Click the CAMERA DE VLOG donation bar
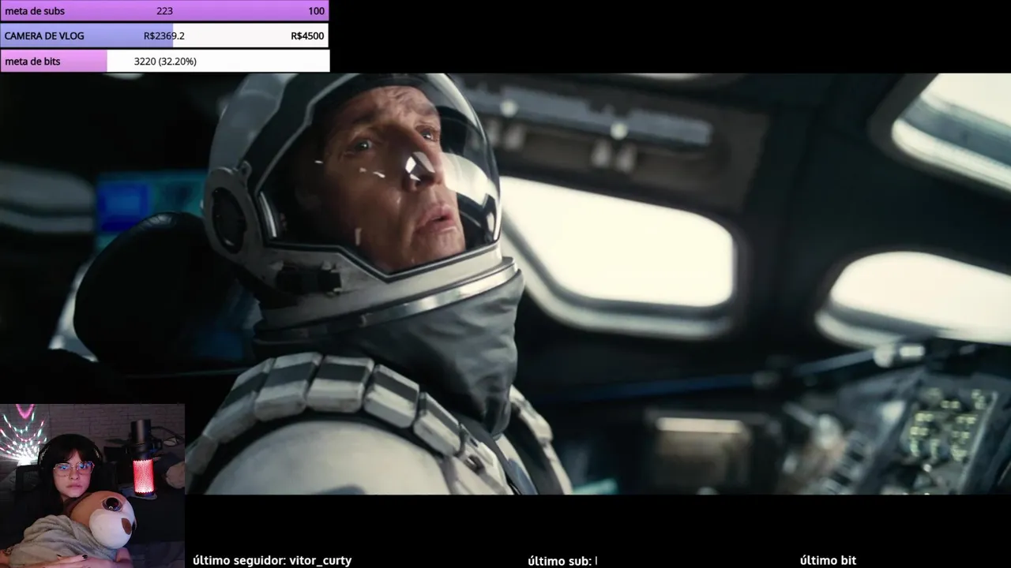This screenshot has width=1011, height=568. (164, 35)
